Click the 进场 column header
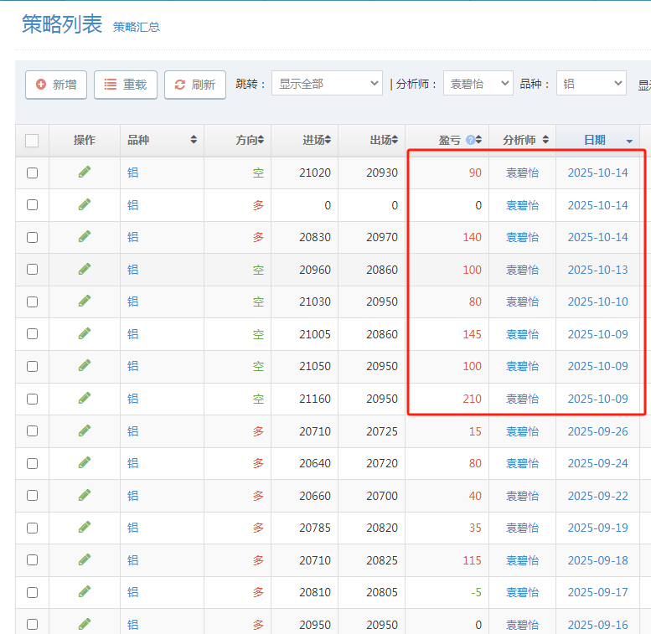651x634 pixels. click(316, 140)
